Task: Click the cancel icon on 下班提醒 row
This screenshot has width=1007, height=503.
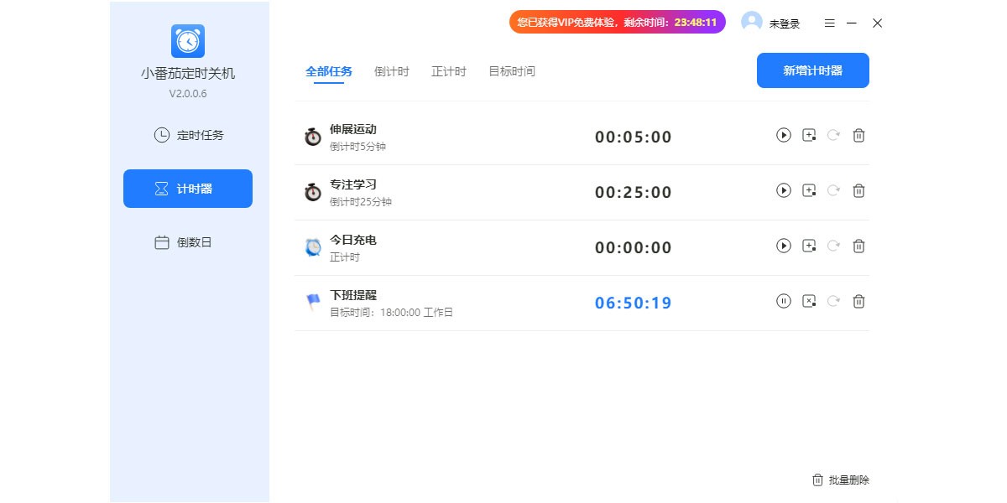Action: tap(808, 301)
